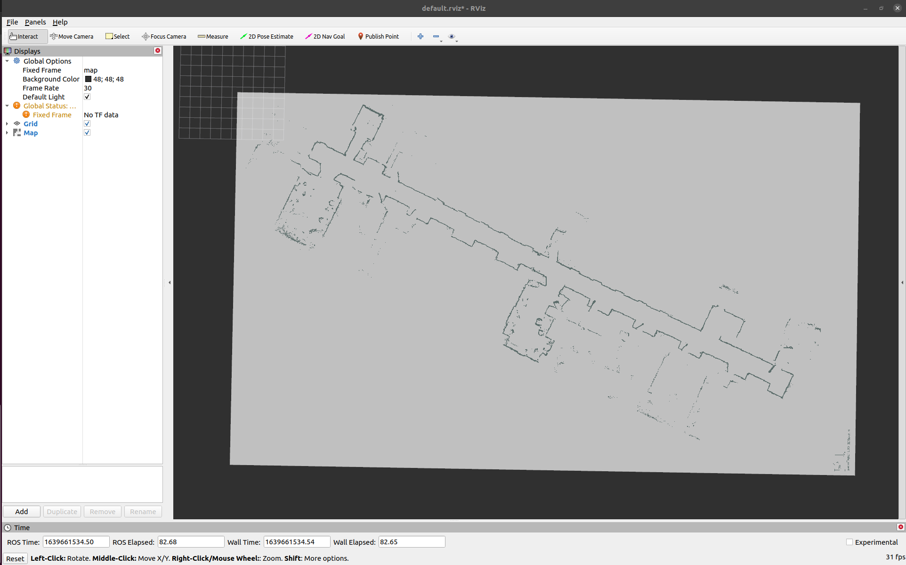Click the Remove button

103,512
